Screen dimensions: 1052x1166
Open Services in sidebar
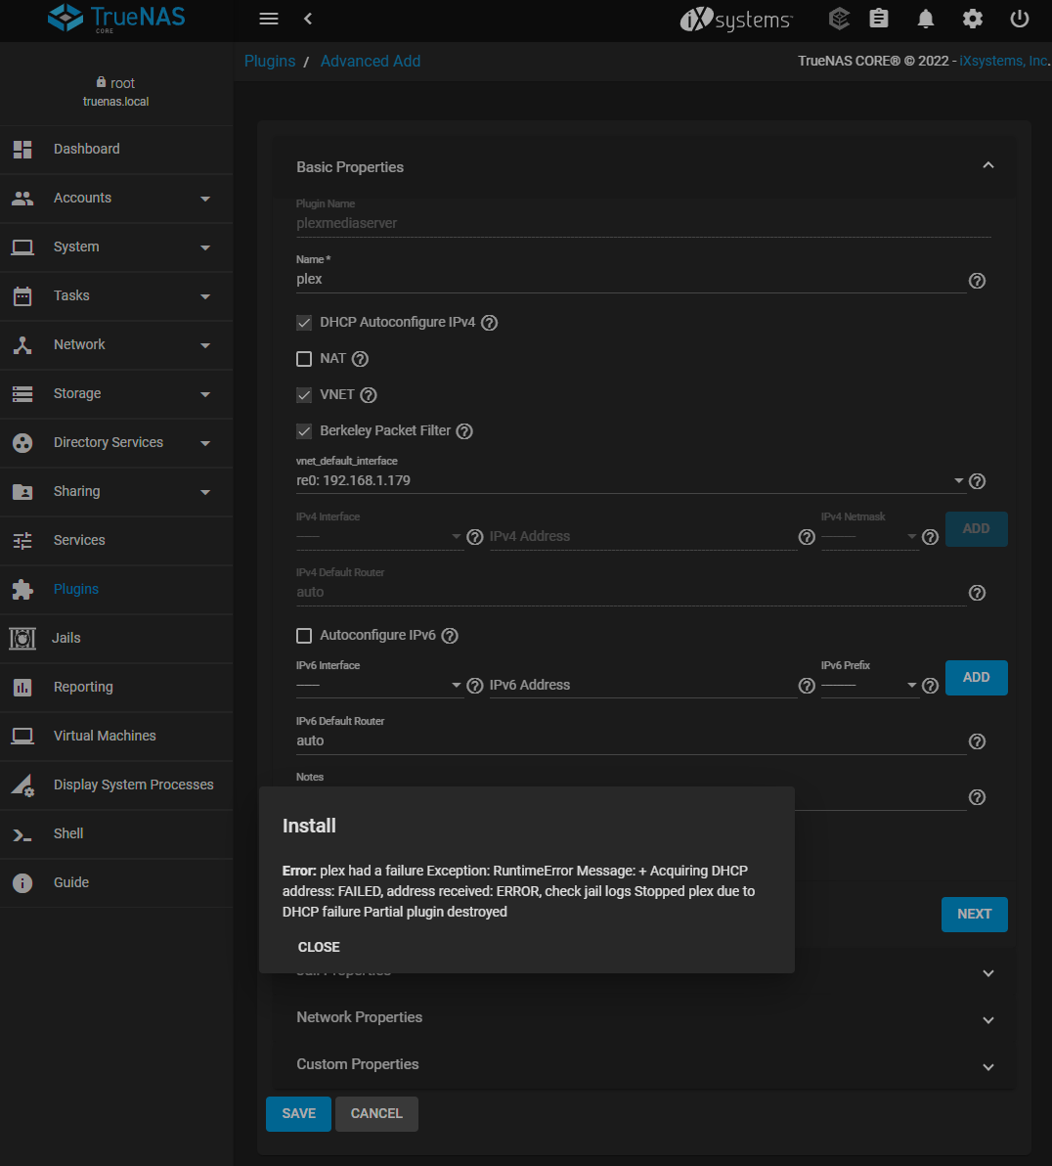tap(116, 541)
